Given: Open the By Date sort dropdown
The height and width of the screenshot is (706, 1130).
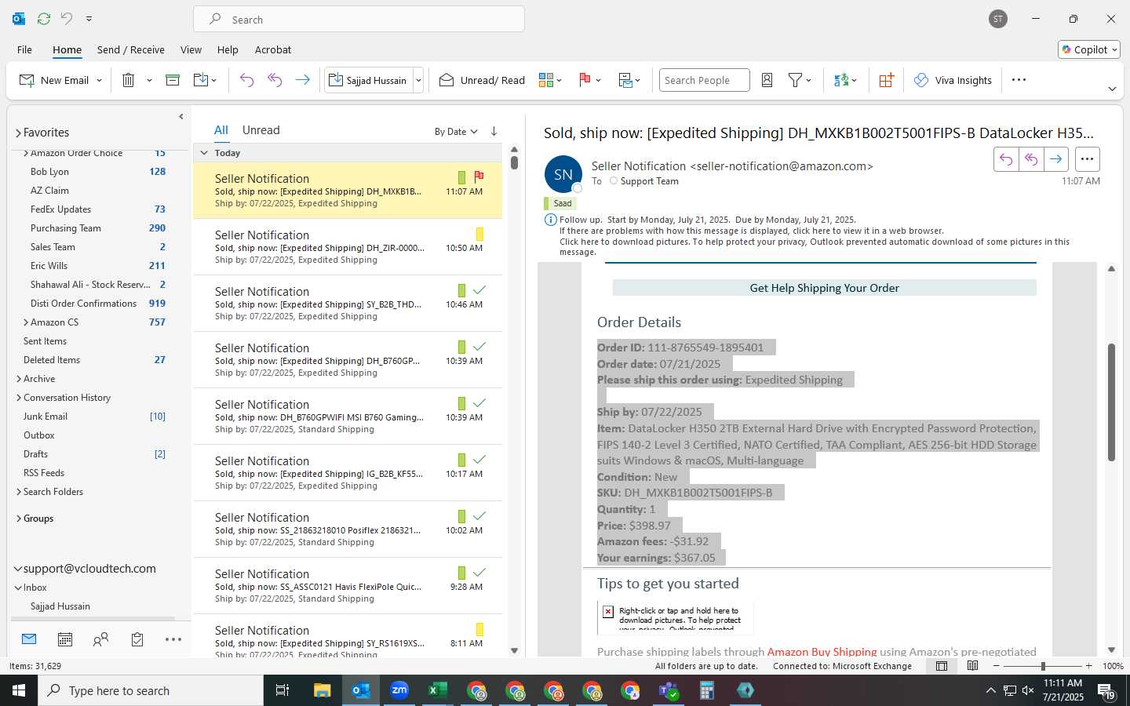Looking at the screenshot, I should pyautogui.click(x=456, y=131).
